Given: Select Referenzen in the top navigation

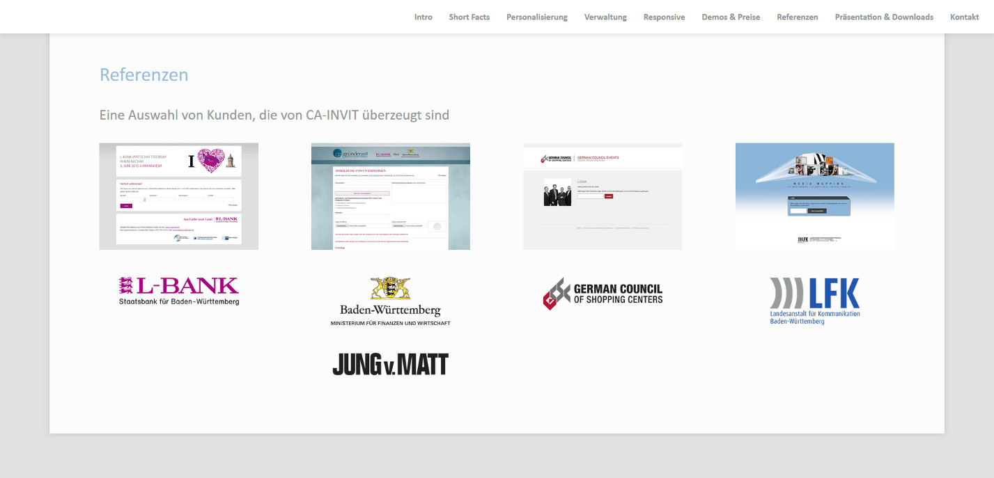Looking at the screenshot, I should coord(798,17).
